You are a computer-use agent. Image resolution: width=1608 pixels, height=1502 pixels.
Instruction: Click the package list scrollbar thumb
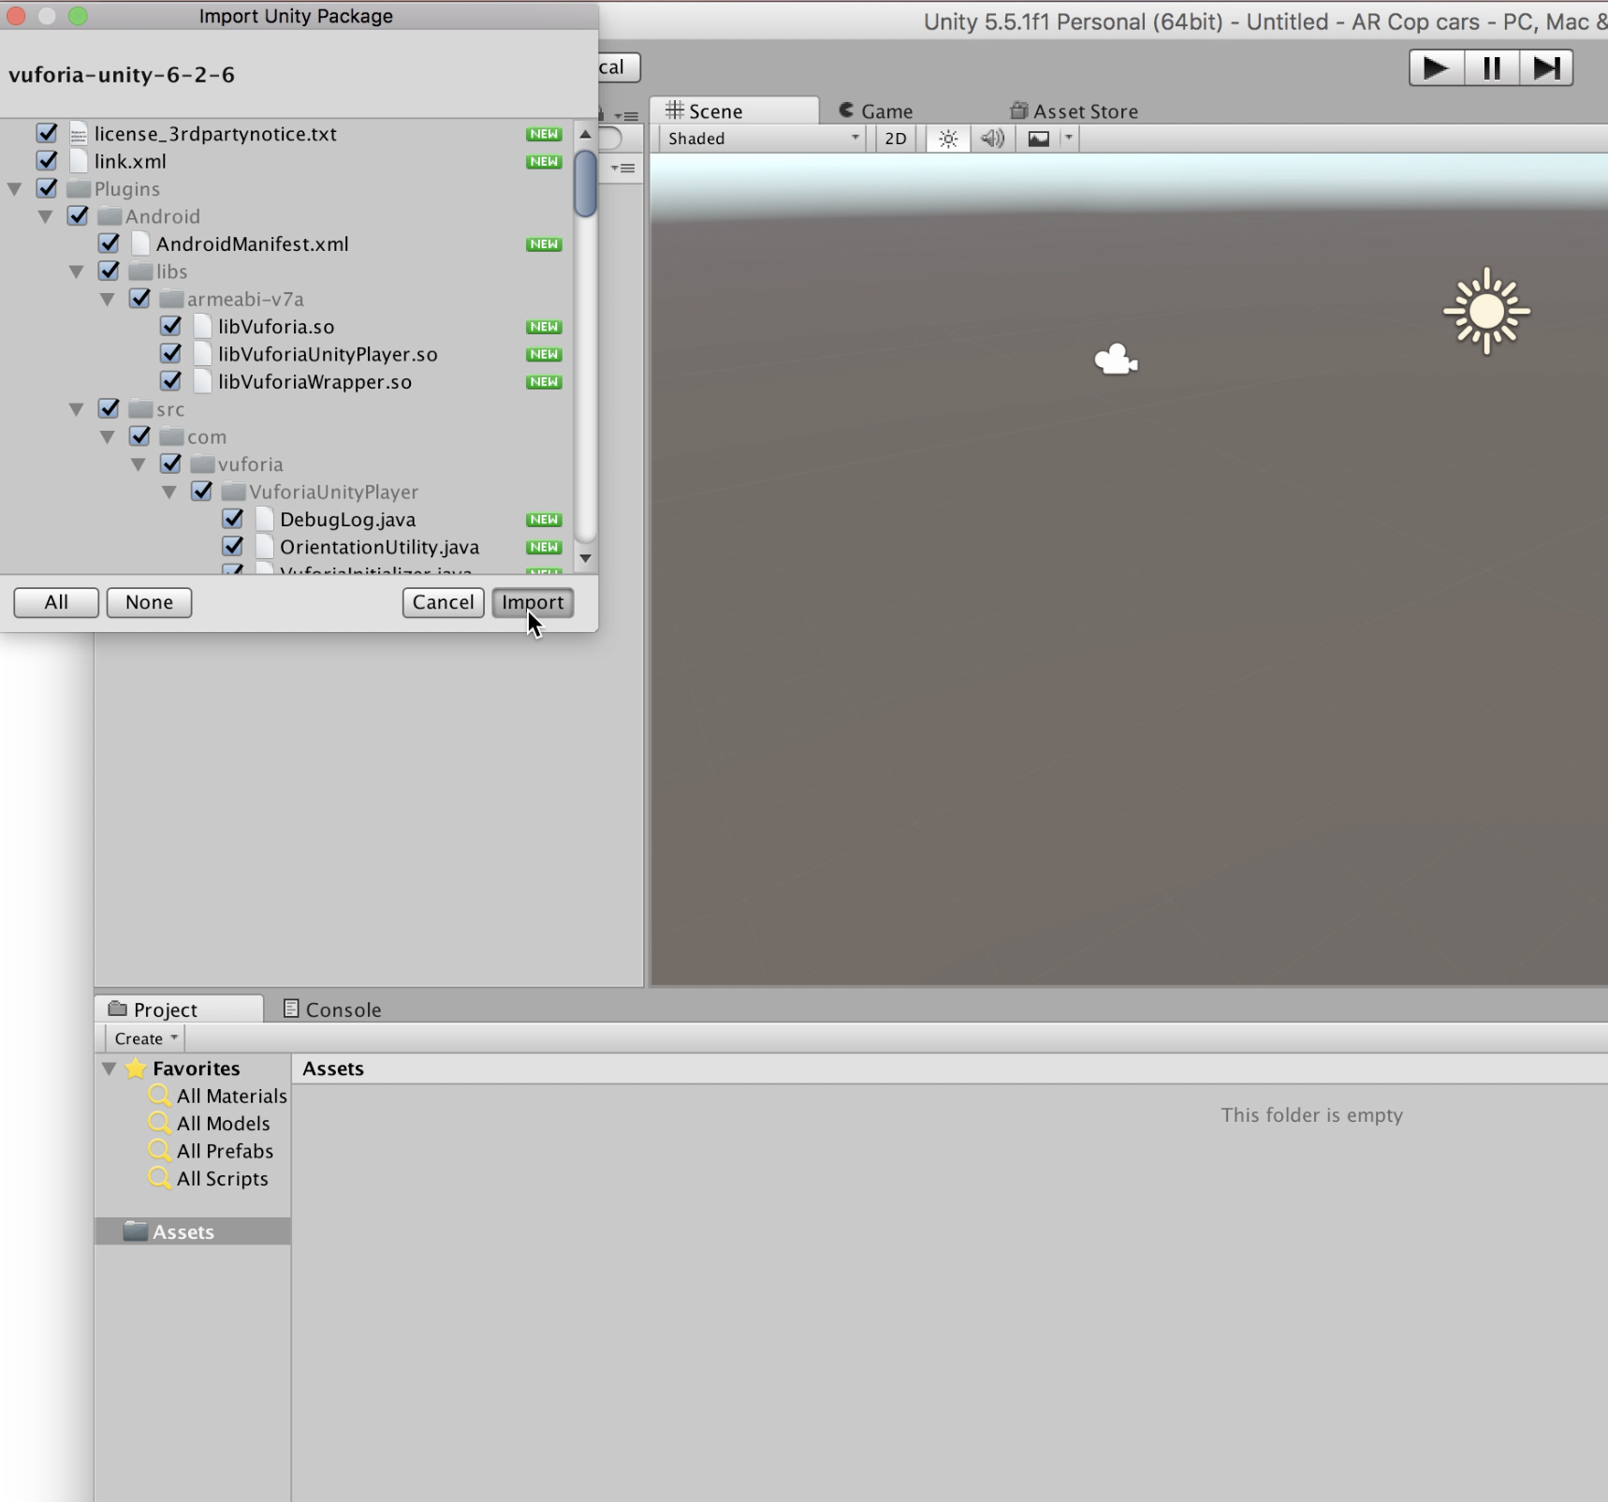pyautogui.click(x=585, y=184)
